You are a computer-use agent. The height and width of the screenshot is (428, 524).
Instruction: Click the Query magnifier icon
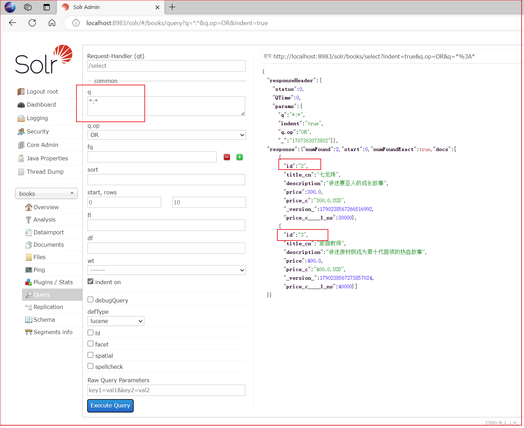[29, 295]
